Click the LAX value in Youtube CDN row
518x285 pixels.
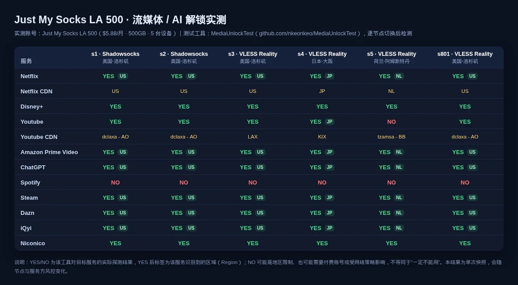[253, 137]
